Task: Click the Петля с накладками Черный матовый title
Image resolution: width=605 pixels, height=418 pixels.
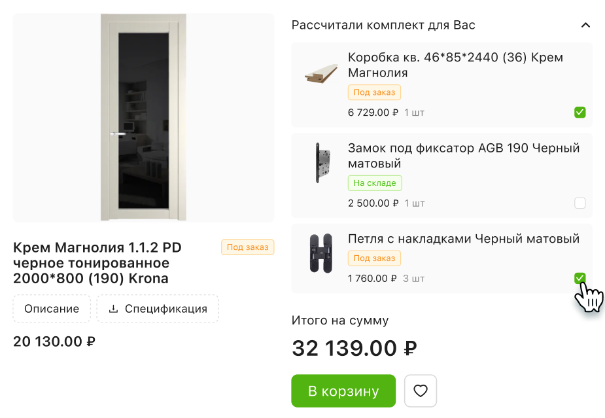Action: (463, 239)
